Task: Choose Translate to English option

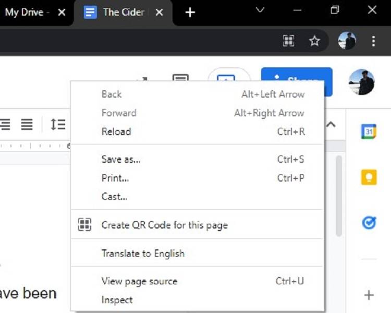Action: click(x=143, y=254)
